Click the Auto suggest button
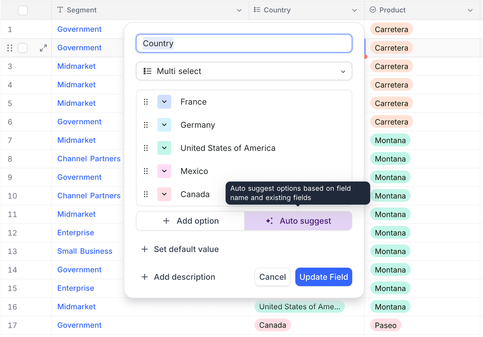 tap(298, 221)
